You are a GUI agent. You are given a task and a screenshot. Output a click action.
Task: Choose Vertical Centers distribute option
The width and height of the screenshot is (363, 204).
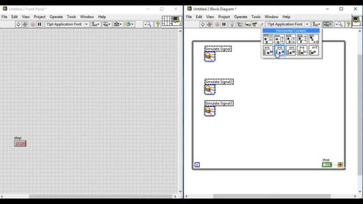point(280,39)
